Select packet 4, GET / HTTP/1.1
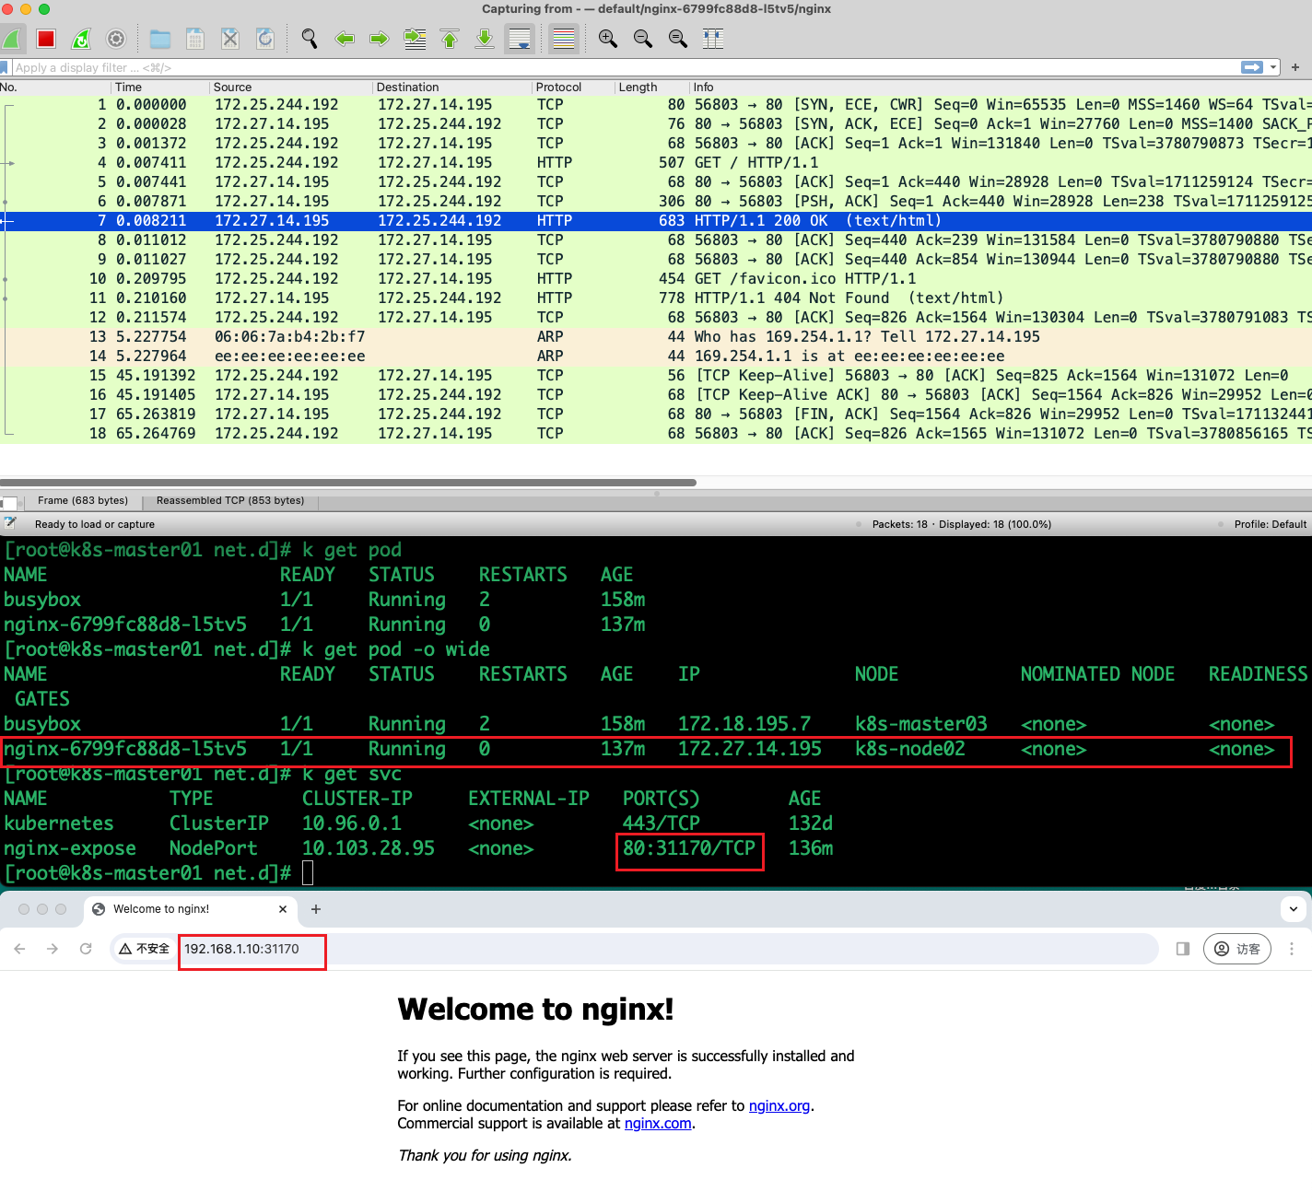The image size is (1312, 1203). click(x=656, y=163)
